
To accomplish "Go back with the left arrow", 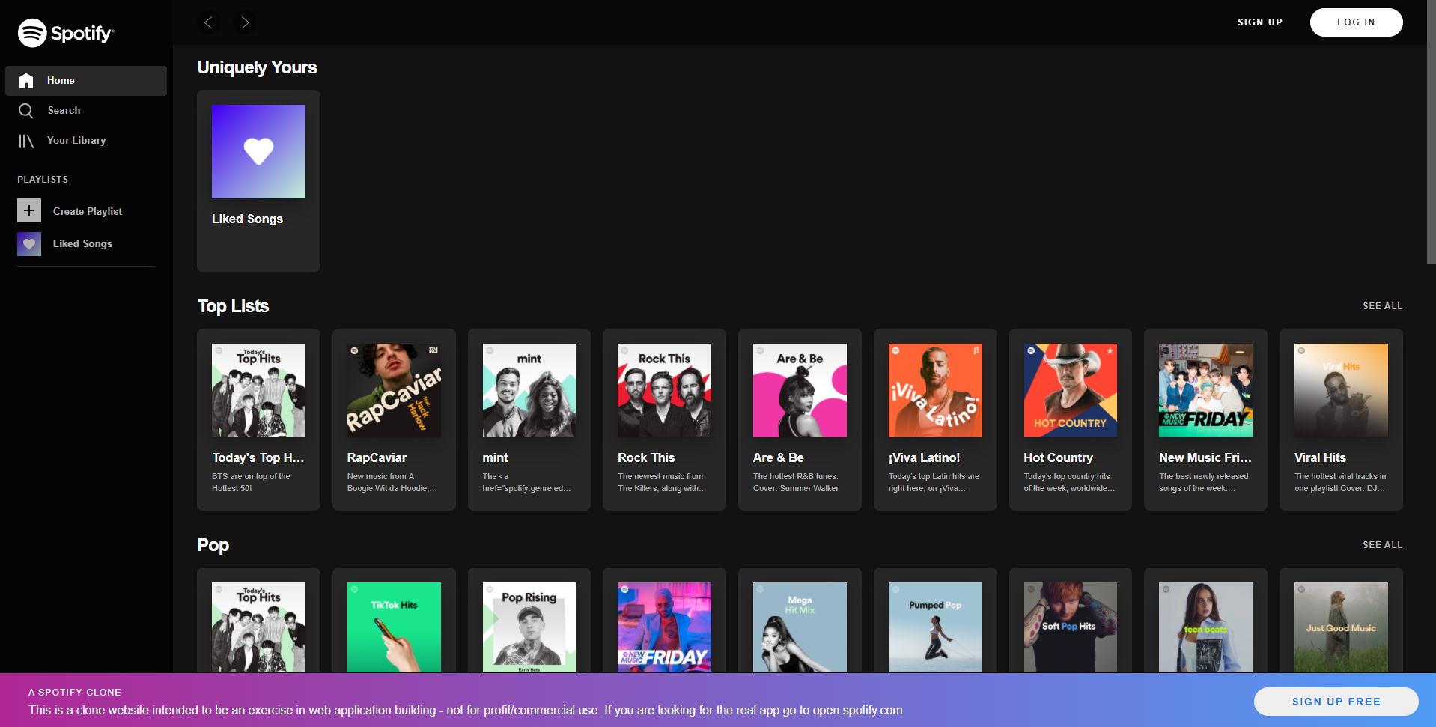I will 209,22.
